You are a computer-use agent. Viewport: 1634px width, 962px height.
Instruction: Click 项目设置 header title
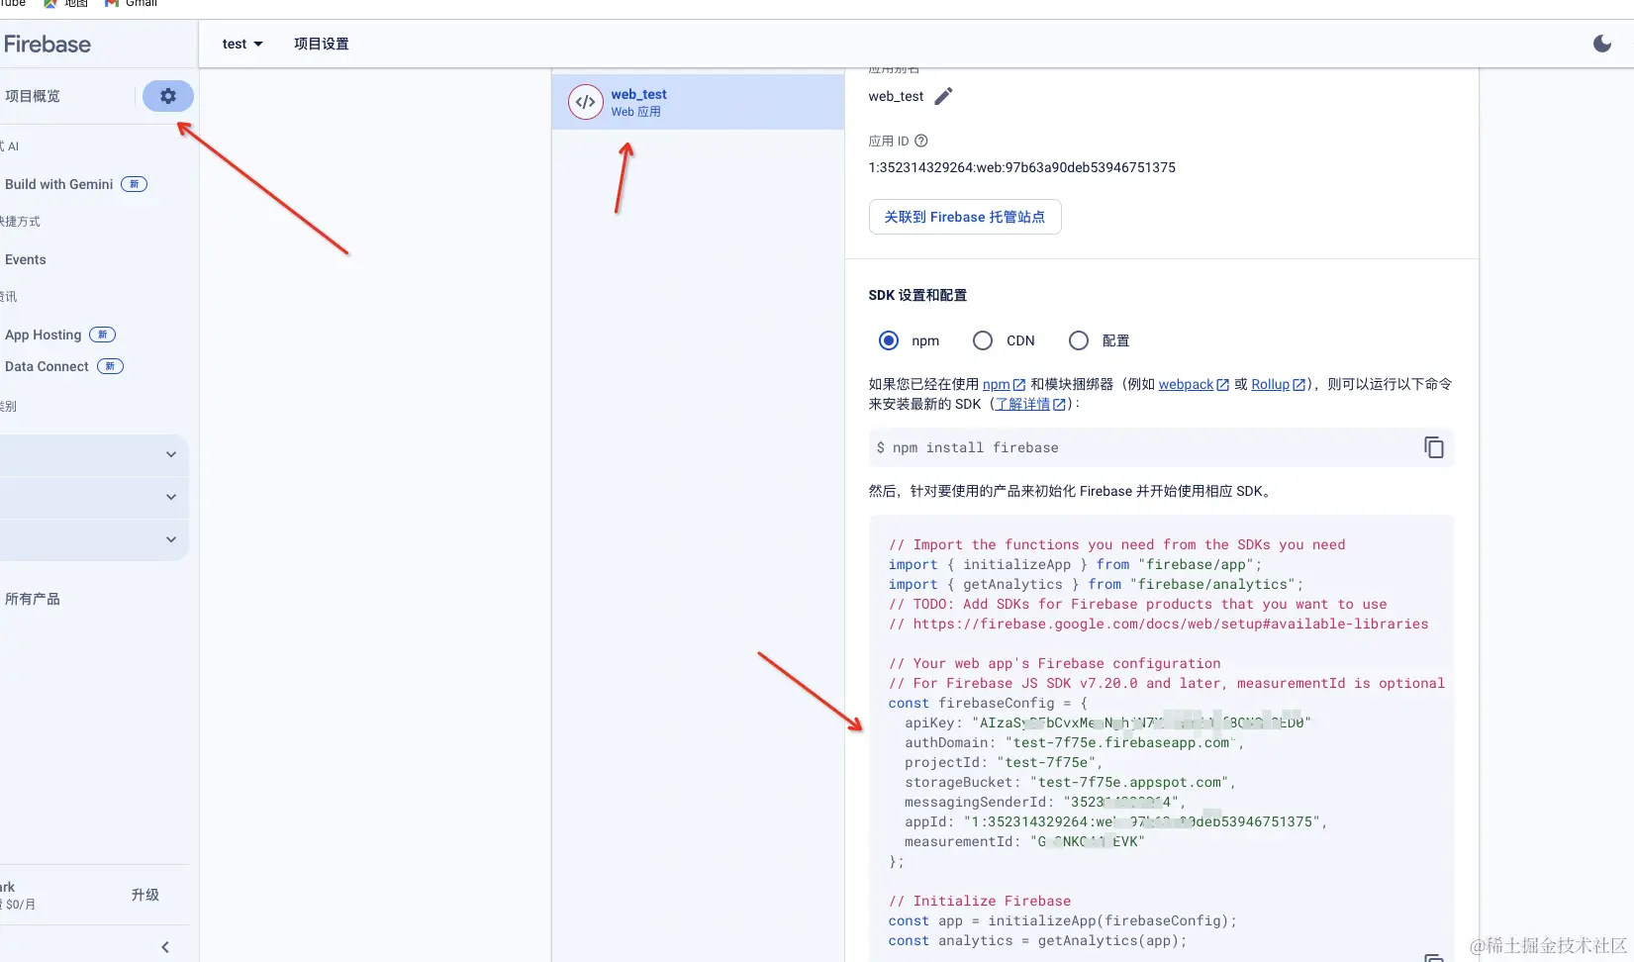(x=322, y=44)
